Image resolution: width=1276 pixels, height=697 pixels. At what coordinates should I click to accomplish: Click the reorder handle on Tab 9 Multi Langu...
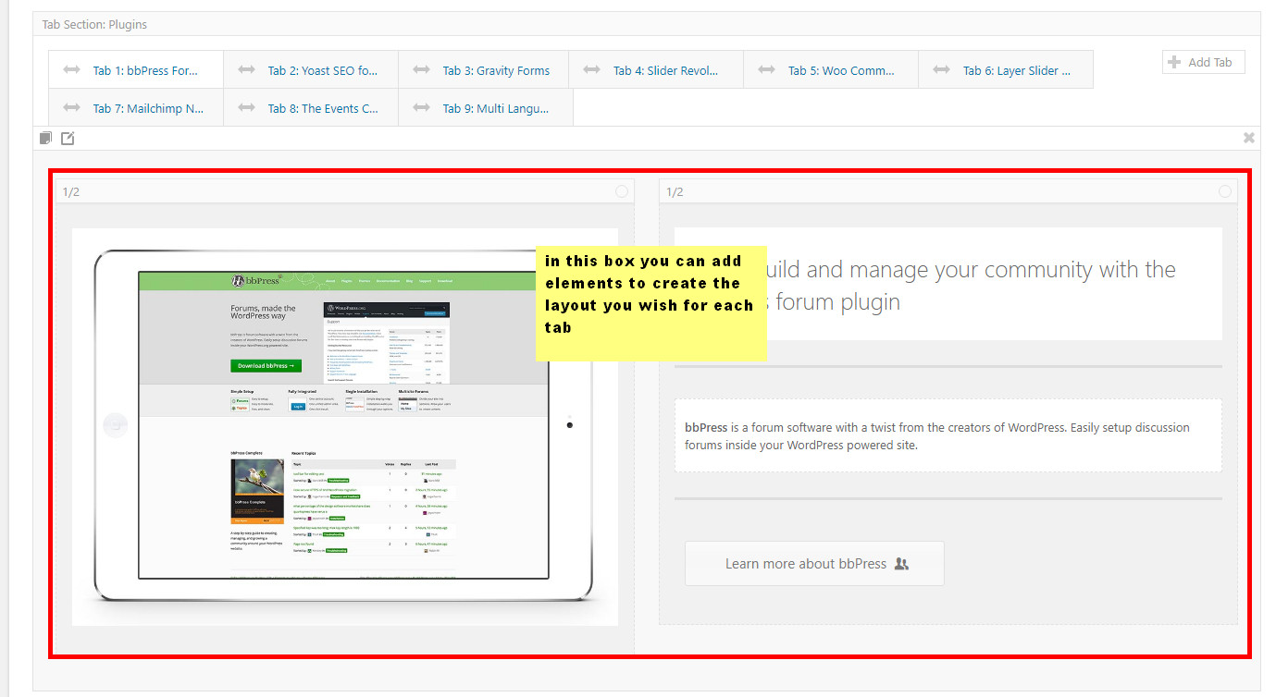(421, 108)
